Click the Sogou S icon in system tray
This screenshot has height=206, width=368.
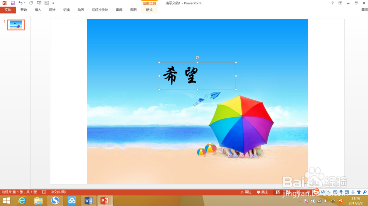point(341,201)
